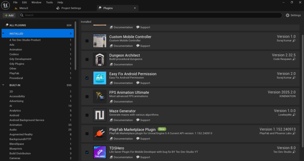Click the Maze Generator support chat icon
Image resolution: width=304 pixels, height=161 pixels.
click(138, 120)
